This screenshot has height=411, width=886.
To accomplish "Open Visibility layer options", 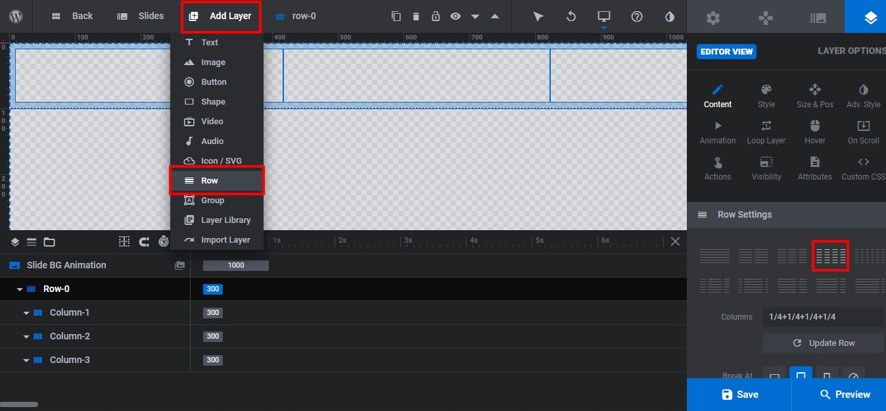I will [x=766, y=168].
